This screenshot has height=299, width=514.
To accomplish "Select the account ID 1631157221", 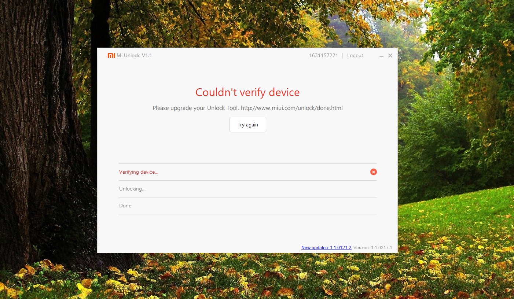I will tap(324, 56).
